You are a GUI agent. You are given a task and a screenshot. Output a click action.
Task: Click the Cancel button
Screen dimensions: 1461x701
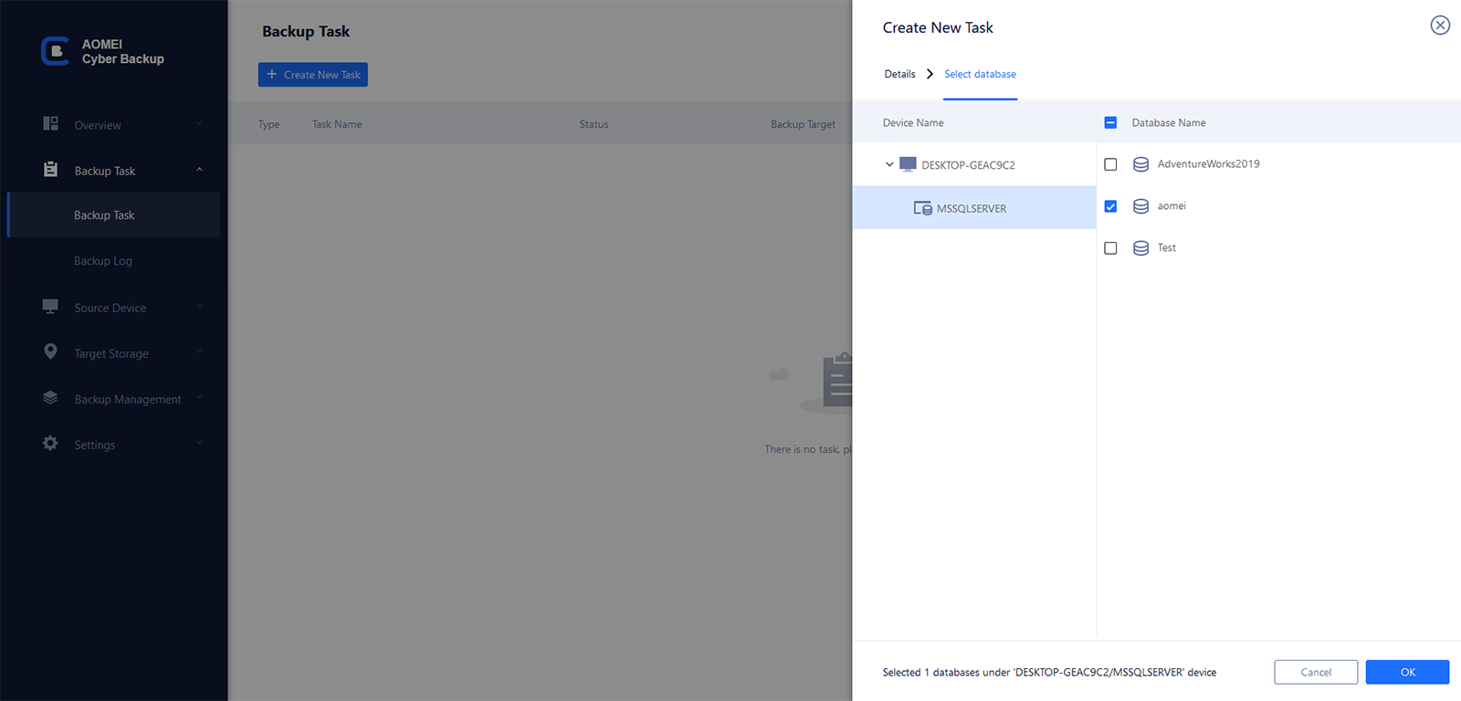coord(1316,672)
